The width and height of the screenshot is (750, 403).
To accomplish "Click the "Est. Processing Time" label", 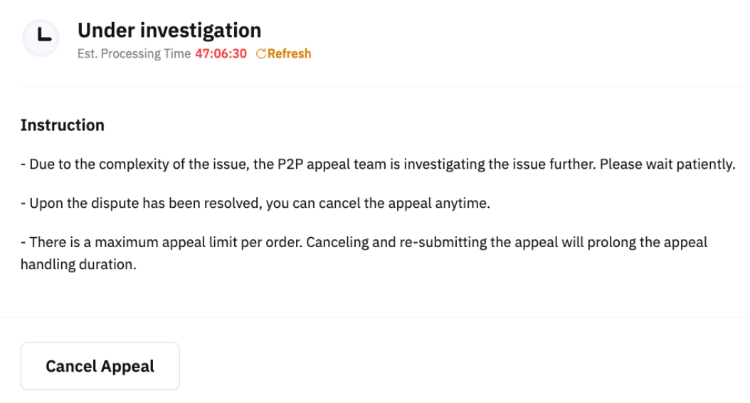I will click(134, 54).
